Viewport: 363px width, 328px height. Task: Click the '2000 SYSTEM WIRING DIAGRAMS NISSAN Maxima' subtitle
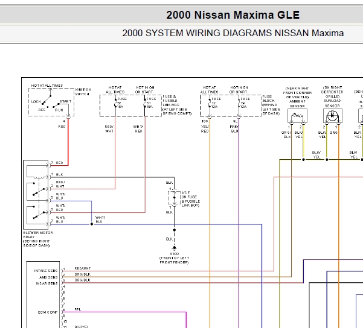click(x=233, y=33)
